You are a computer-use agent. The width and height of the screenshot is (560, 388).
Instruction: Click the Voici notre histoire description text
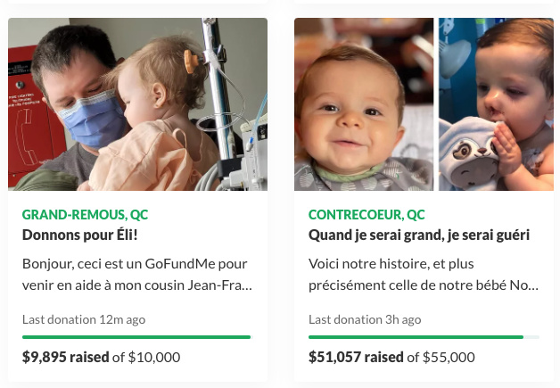tap(424, 275)
